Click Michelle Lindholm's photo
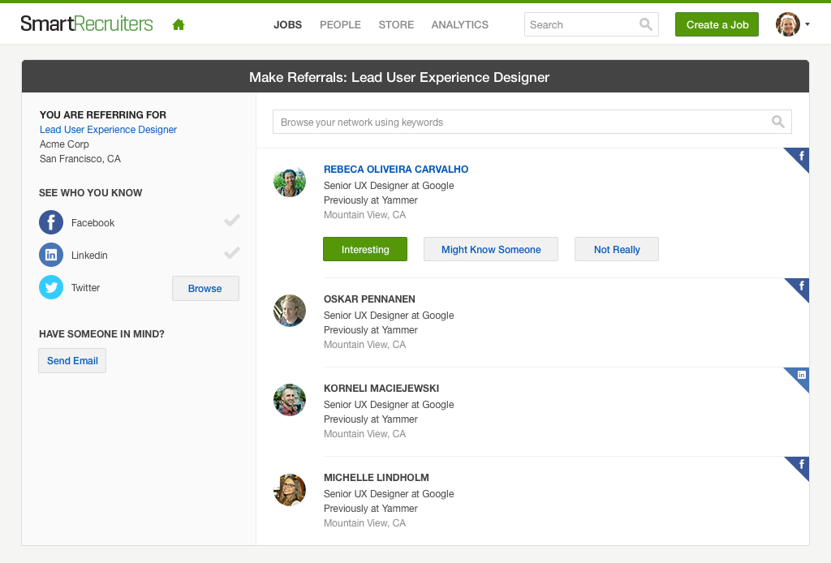Screen dimensions: 831x563 (x=290, y=489)
